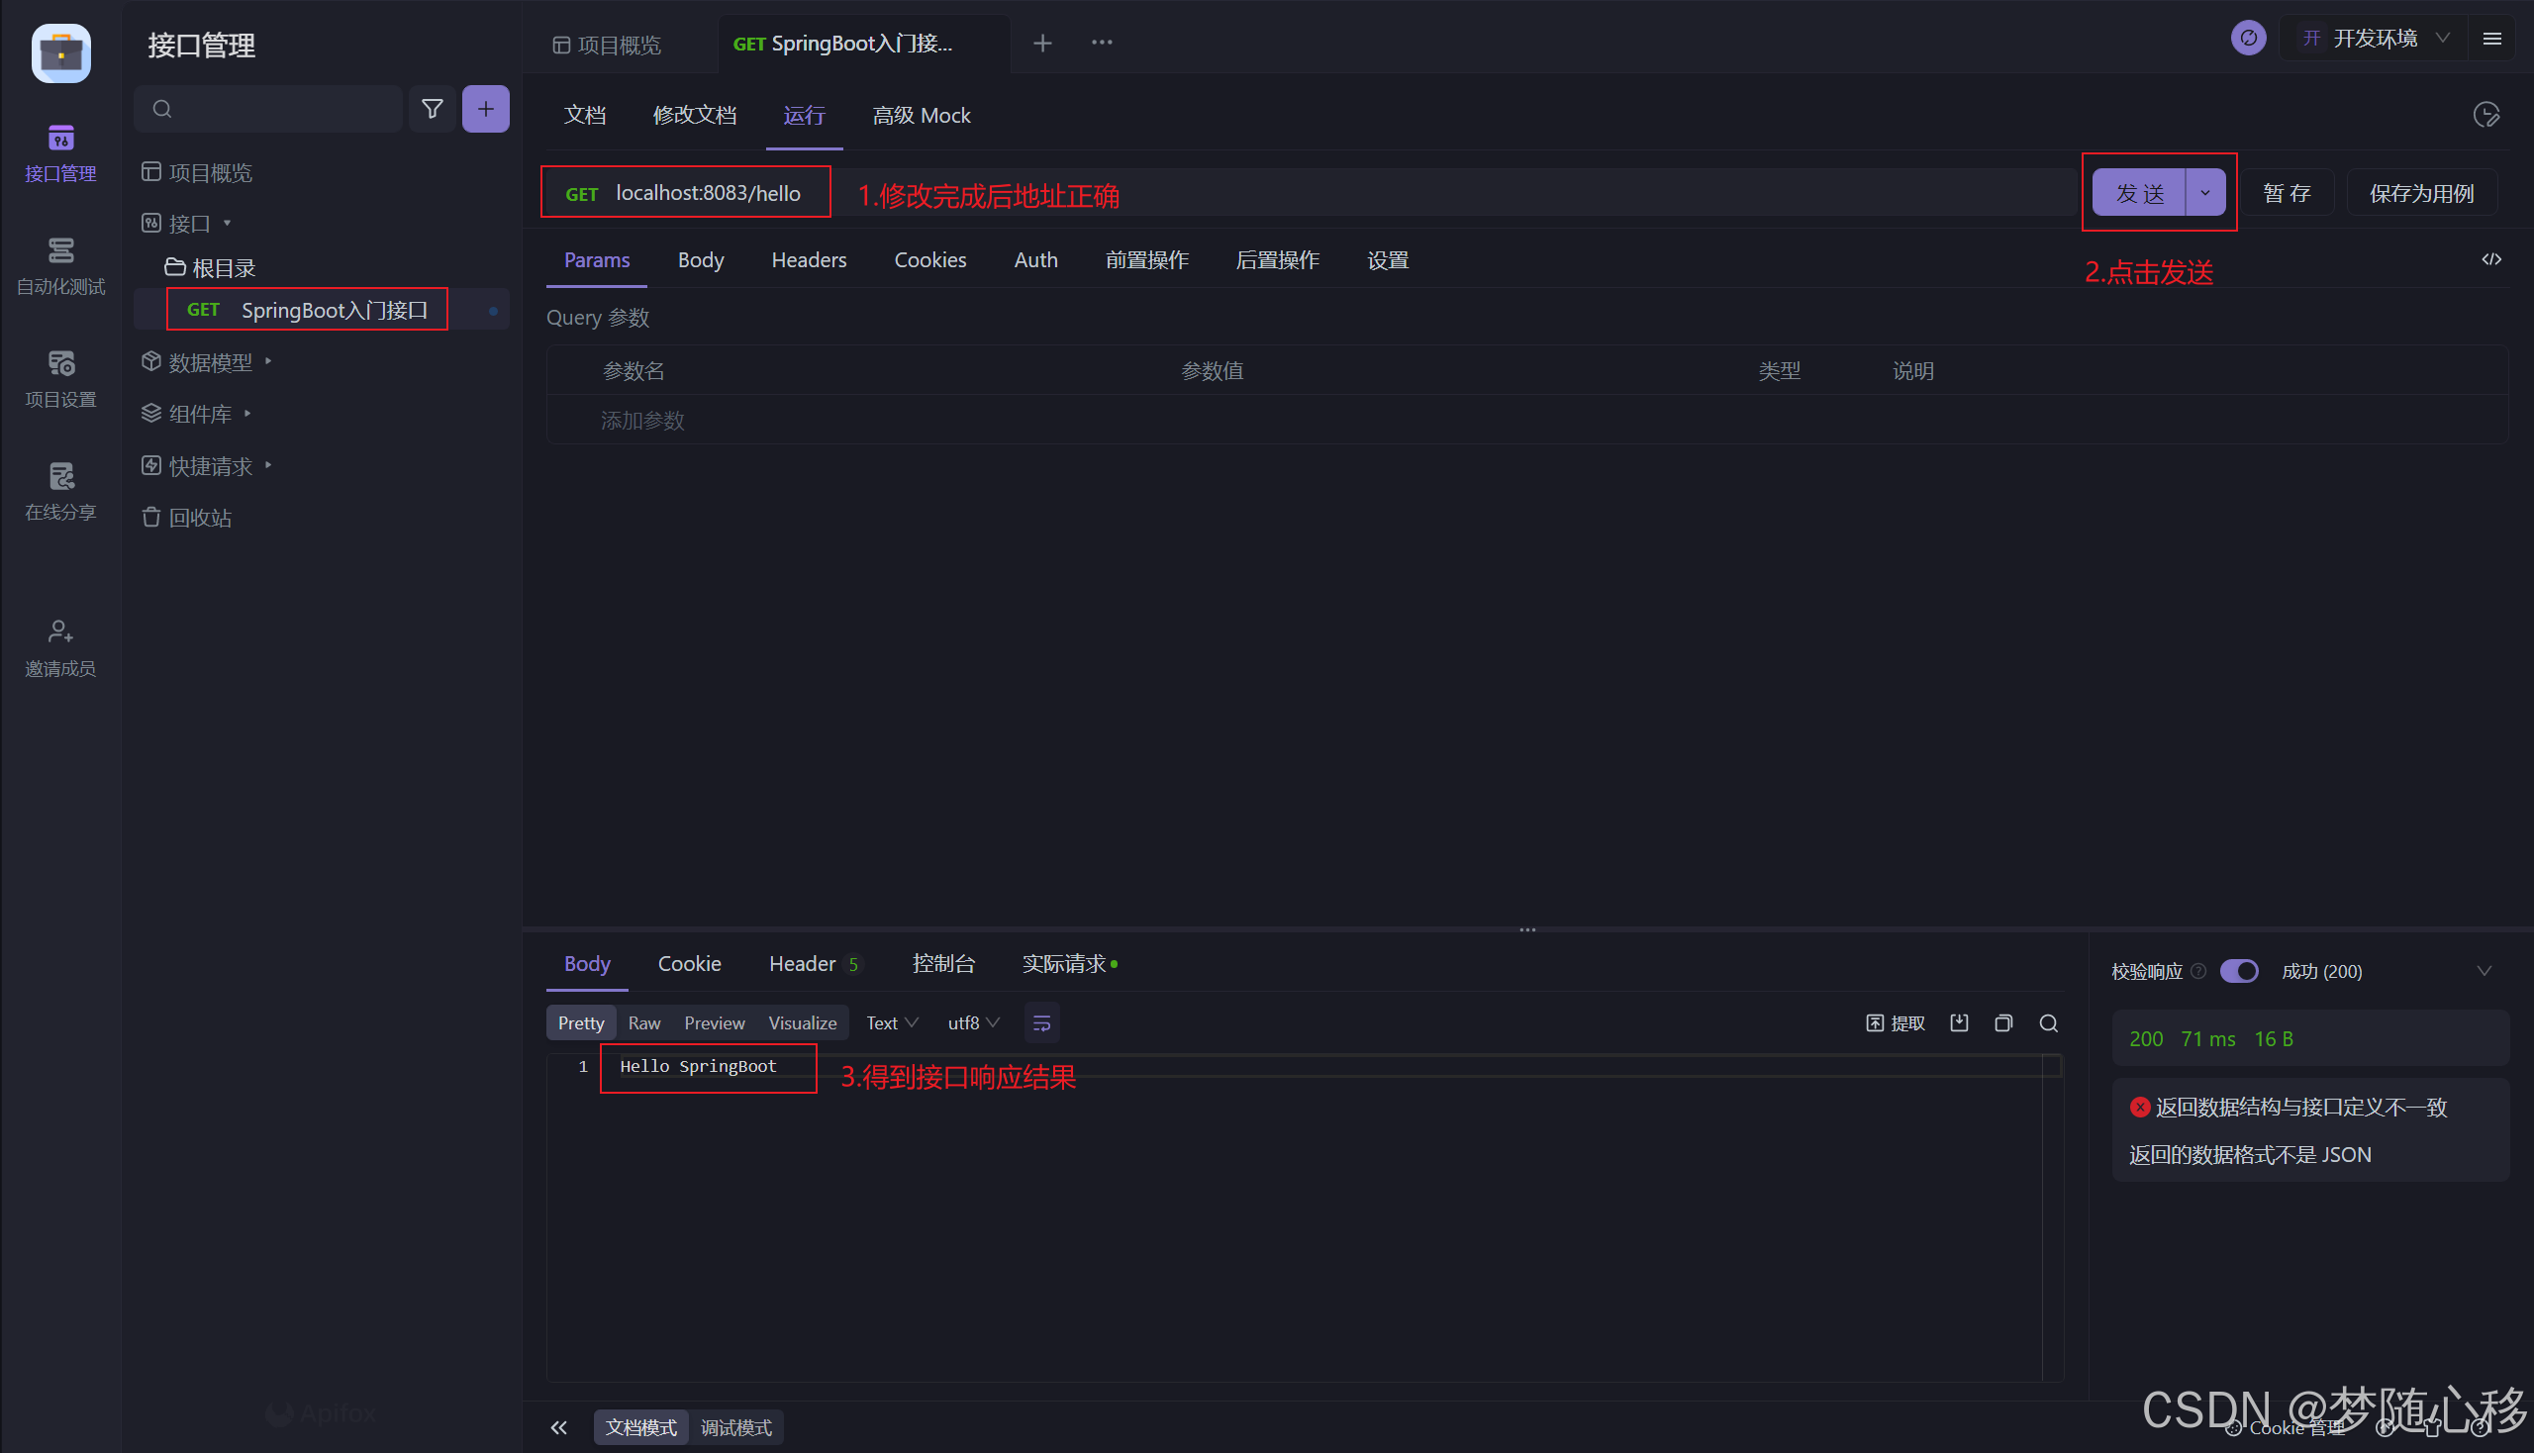Open 在线分享 sidebar icon
This screenshot has width=2534, height=1453.
[x=61, y=491]
